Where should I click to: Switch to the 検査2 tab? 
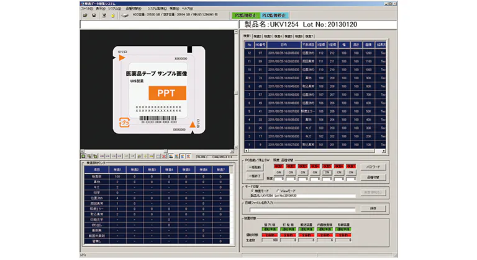[x=262, y=37]
